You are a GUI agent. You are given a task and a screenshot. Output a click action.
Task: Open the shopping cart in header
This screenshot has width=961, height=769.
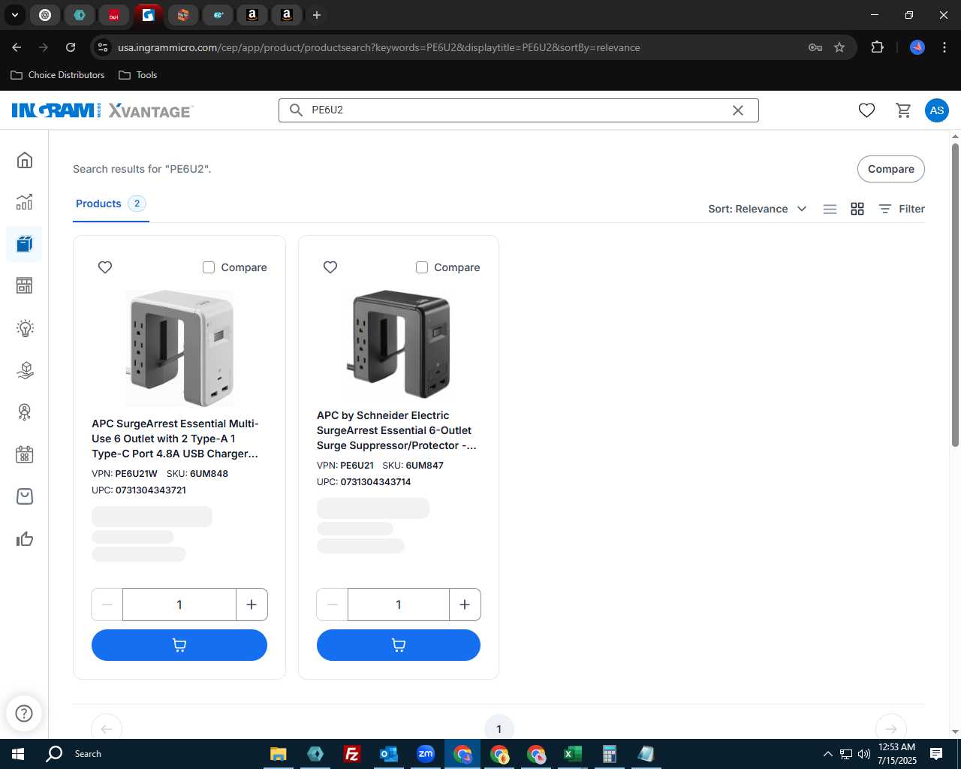click(x=903, y=110)
